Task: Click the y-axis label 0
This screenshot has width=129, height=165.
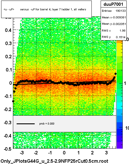Action: (x=11, y=83)
